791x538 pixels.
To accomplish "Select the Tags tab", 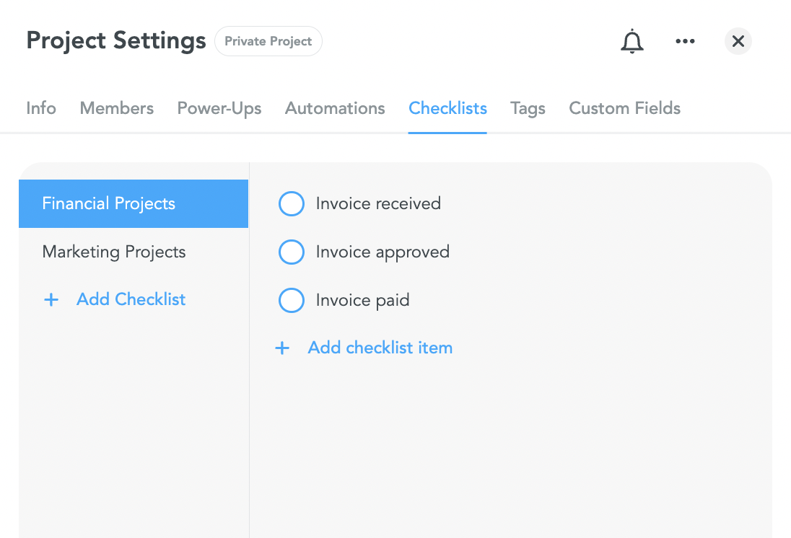I will (x=528, y=108).
